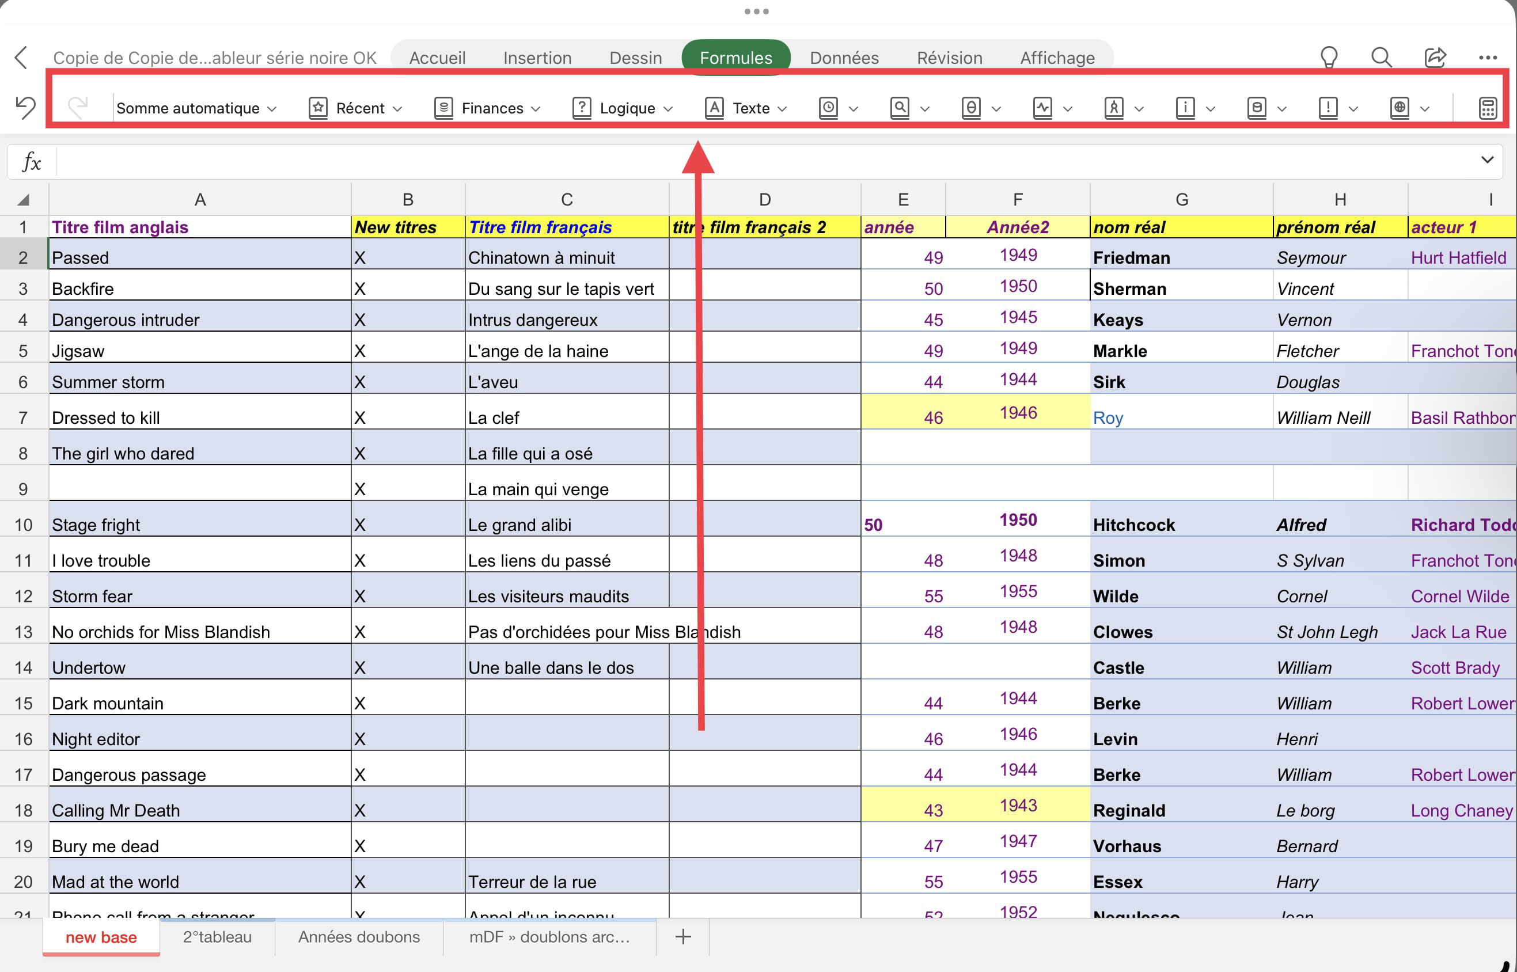The image size is (1517, 972).
Task: Open the Affichage tab
Action: click(x=1057, y=58)
